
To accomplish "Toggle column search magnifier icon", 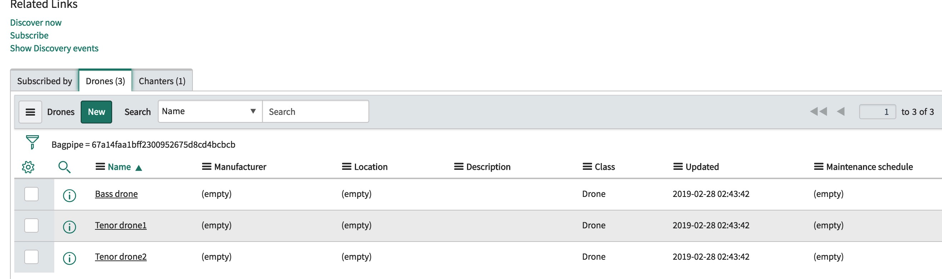I will (64, 167).
